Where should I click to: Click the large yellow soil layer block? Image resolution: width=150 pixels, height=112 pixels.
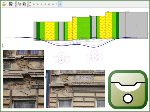coord(50,31)
